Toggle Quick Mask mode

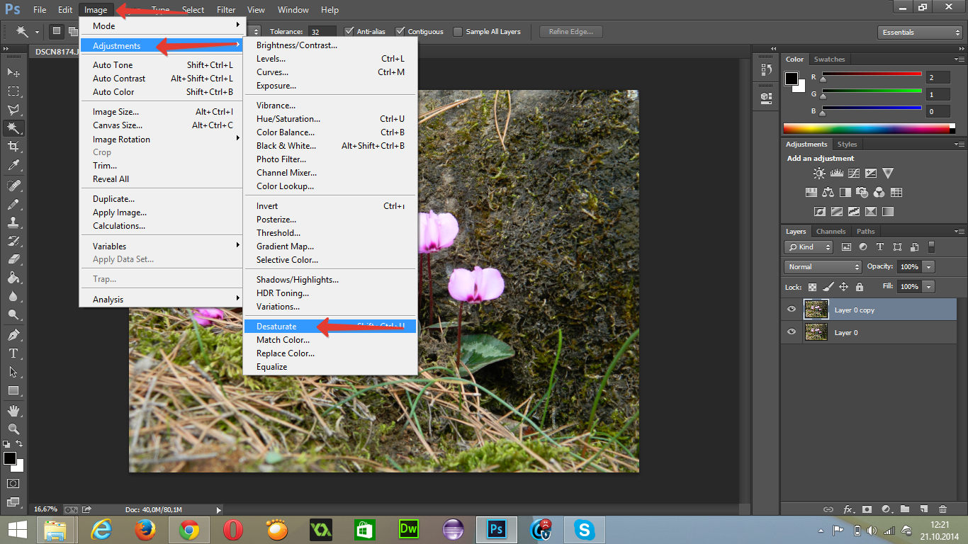[x=13, y=483]
